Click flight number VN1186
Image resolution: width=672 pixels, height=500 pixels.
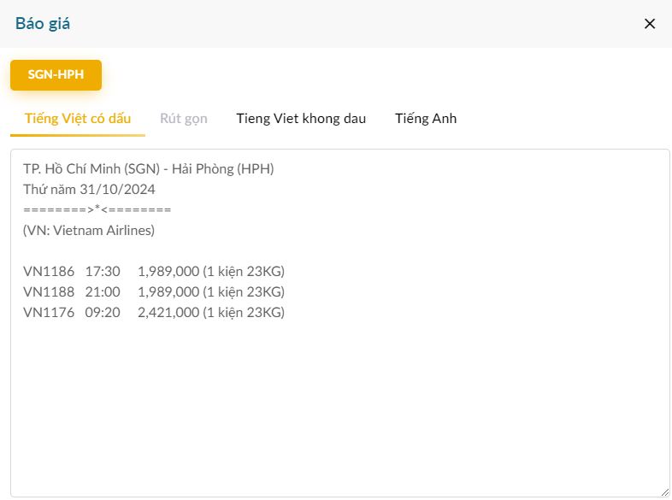coord(49,271)
